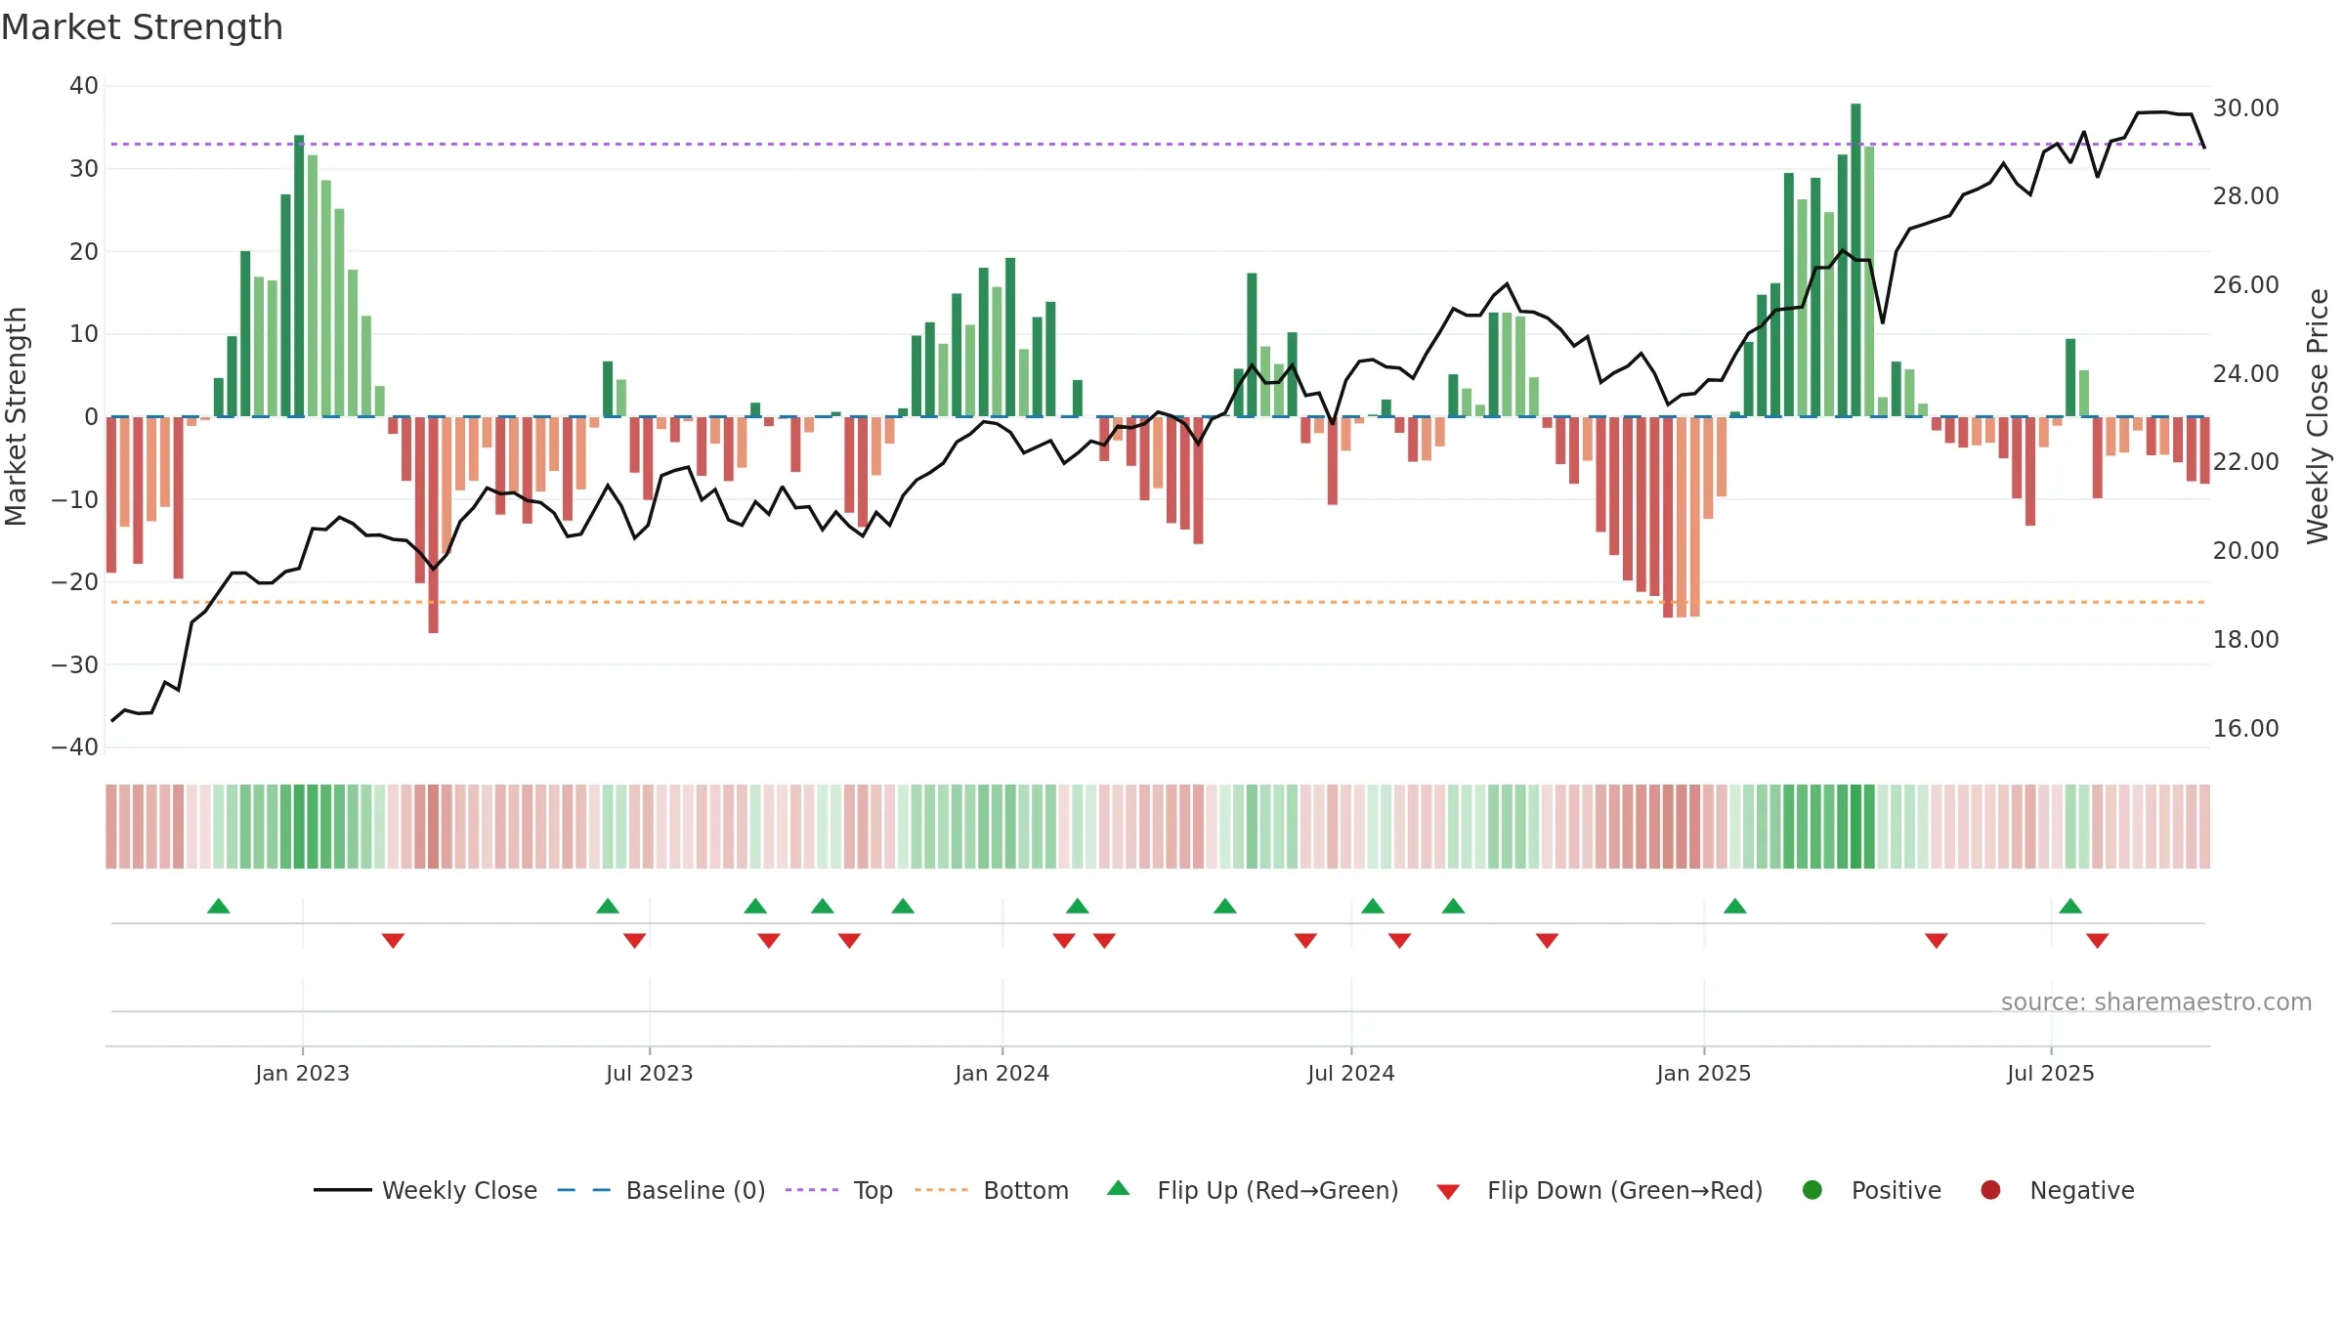The image size is (2345, 1319).
Task: Click the tallest dark green bar near 38
Action: pyautogui.click(x=1855, y=260)
